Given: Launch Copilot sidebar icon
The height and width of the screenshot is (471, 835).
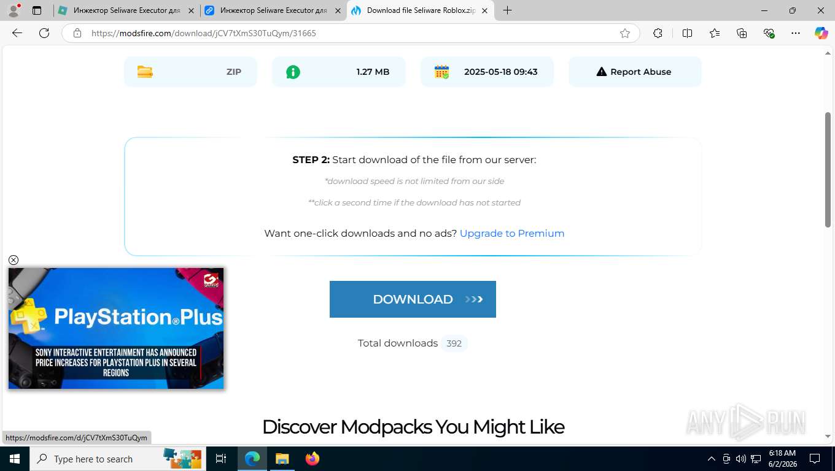Looking at the screenshot, I should coord(821,33).
